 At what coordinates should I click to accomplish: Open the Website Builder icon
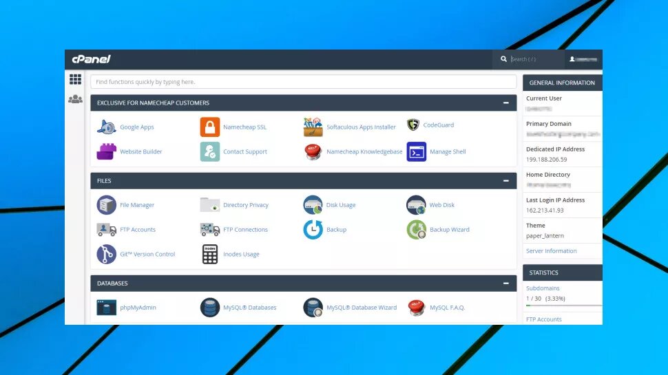click(x=107, y=151)
